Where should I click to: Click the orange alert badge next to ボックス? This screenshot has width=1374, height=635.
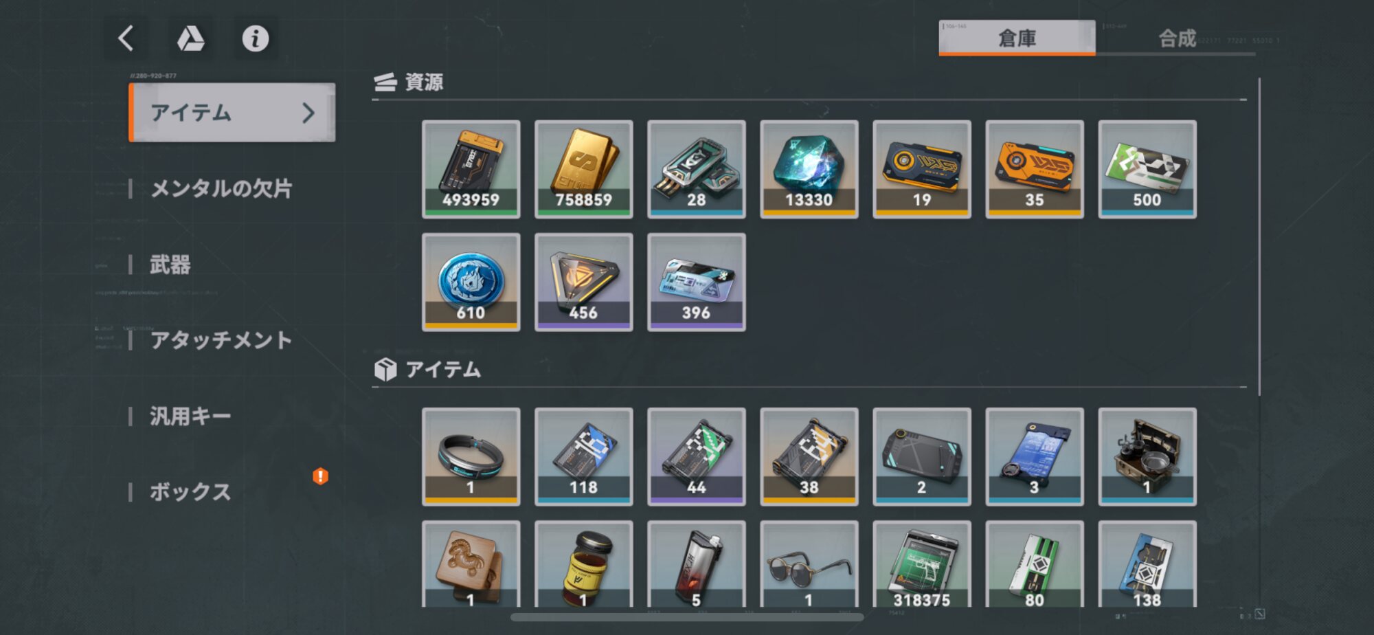320,476
